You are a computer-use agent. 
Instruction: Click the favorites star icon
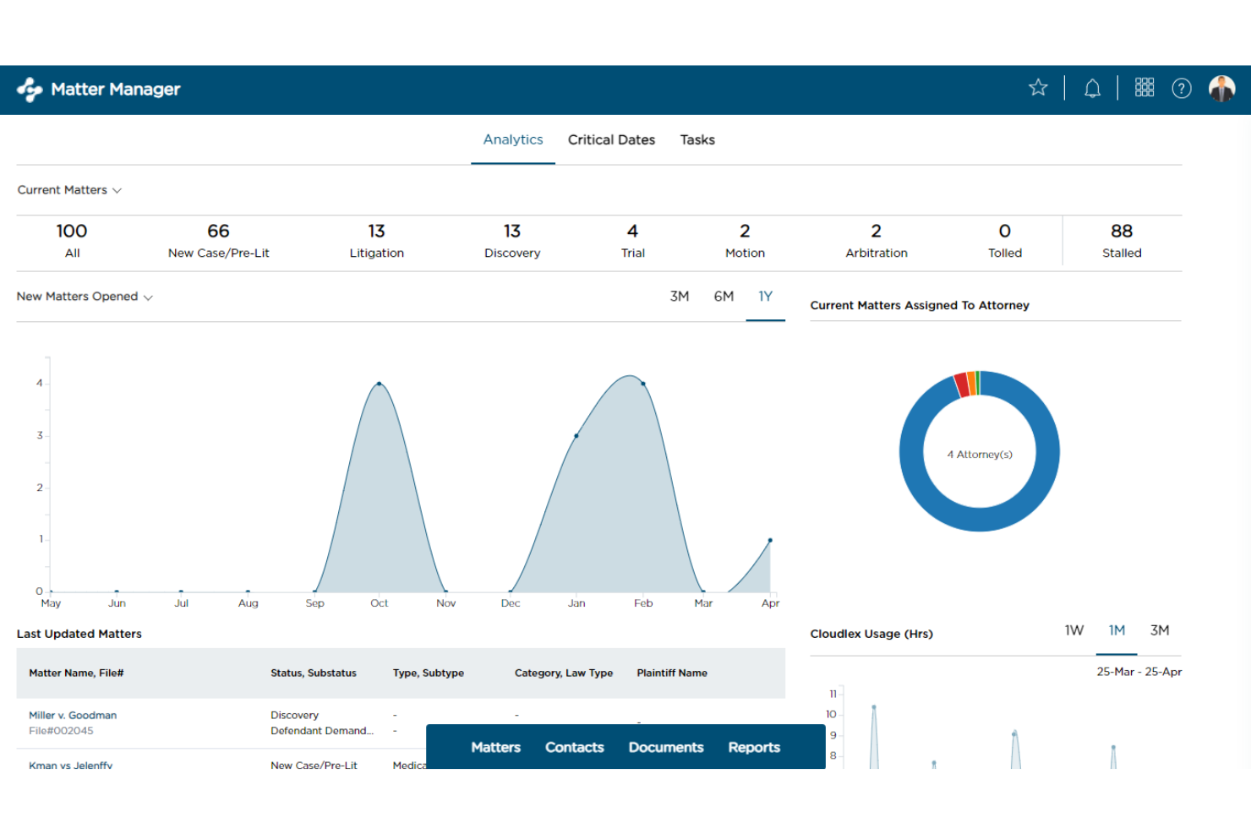click(1038, 87)
